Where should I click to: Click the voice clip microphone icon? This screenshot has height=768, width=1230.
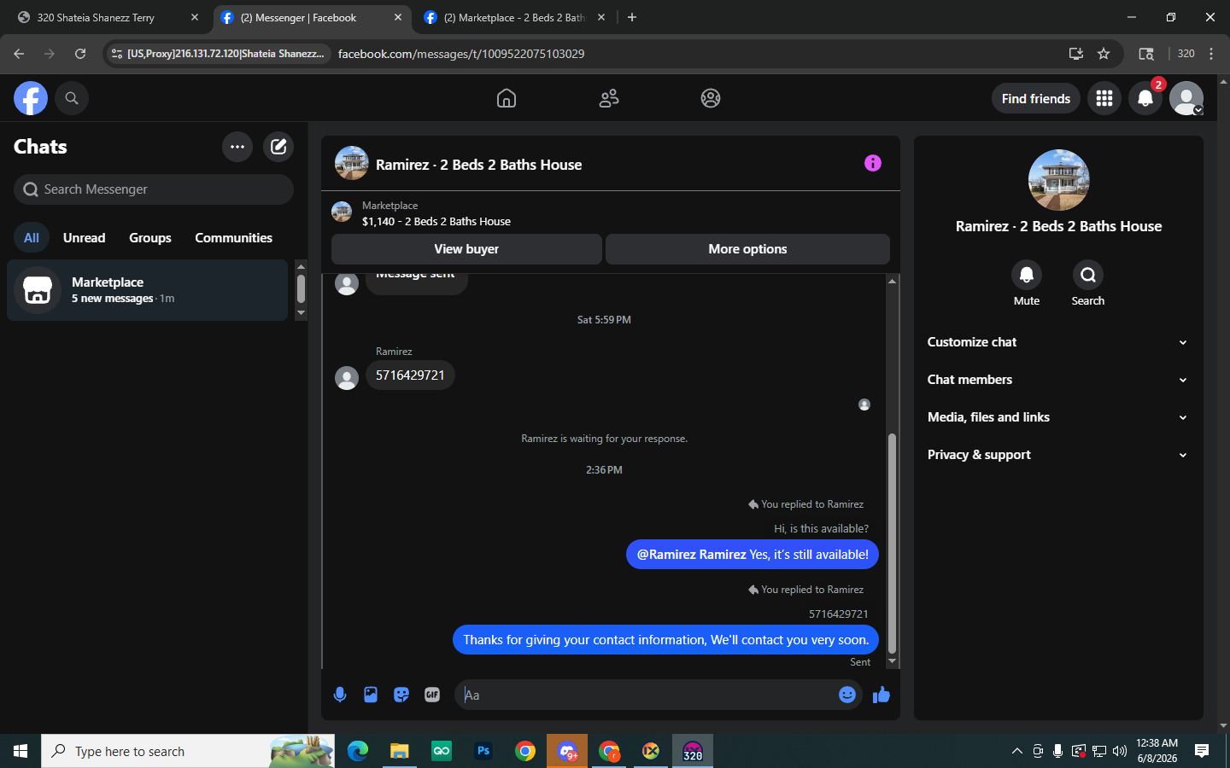(340, 695)
